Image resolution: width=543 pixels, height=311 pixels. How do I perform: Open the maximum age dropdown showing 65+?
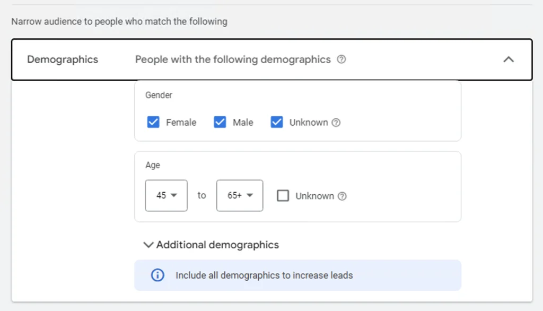pos(240,195)
